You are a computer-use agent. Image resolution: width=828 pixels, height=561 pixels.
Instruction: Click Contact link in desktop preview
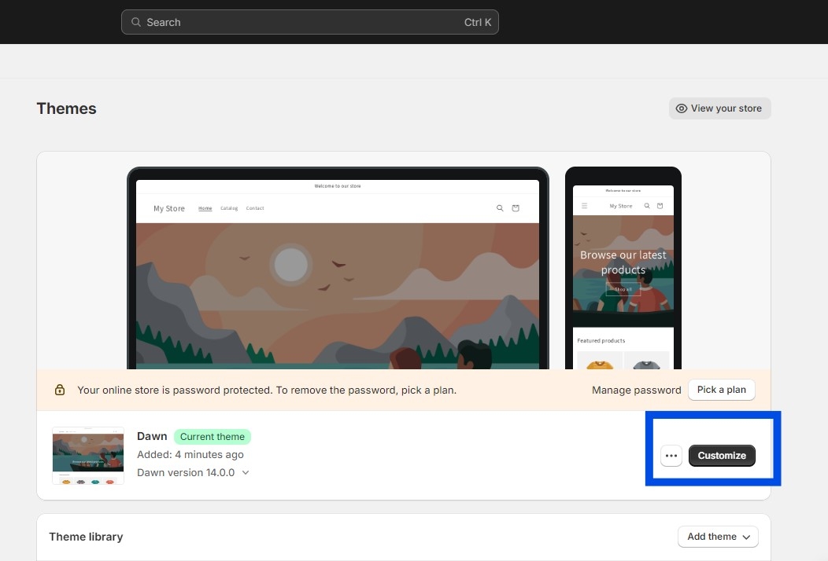(x=255, y=208)
